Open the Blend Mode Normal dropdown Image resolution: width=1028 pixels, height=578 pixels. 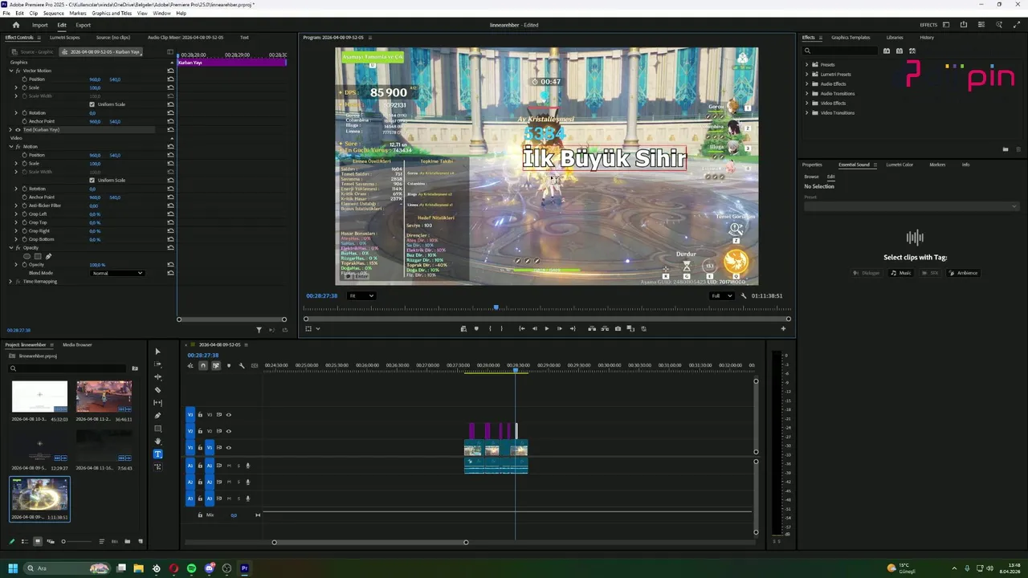tap(117, 273)
